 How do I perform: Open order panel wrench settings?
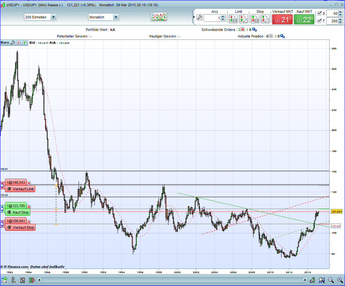point(199,17)
